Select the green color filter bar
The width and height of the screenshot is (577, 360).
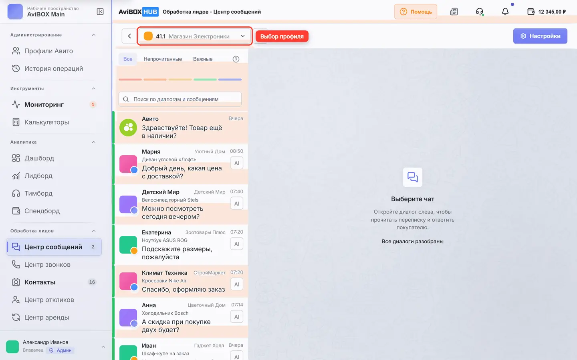click(205, 80)
